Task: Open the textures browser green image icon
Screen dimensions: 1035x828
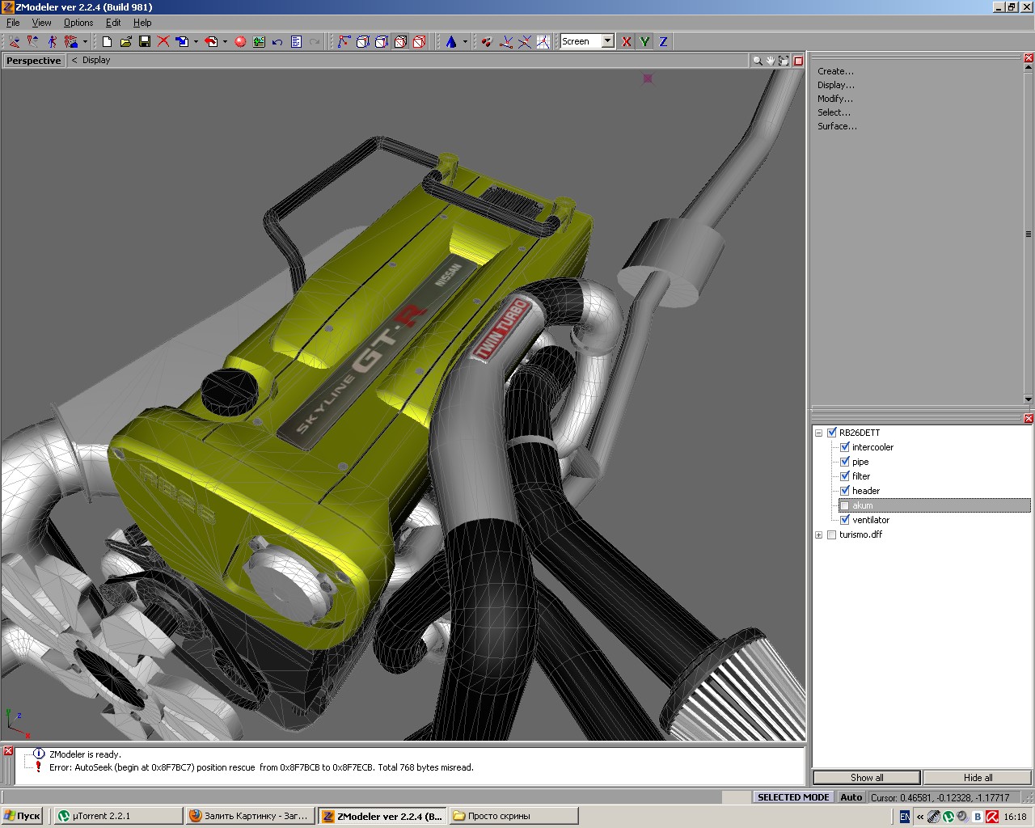Action: [259, 41]
